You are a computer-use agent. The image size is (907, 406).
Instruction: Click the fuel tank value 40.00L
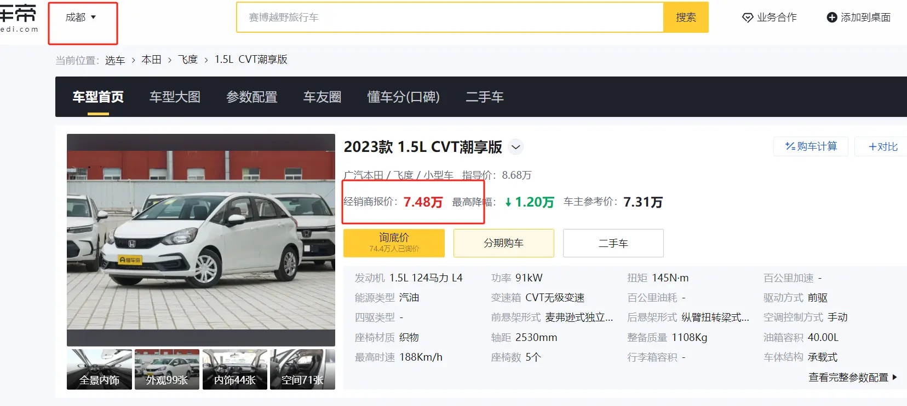tap(823, 338)
